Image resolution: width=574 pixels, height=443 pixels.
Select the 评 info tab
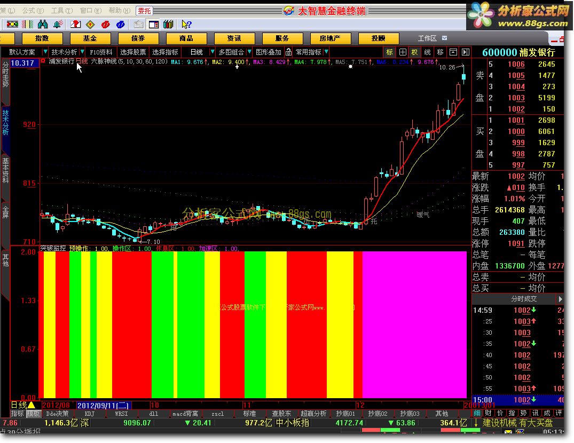[x=559, y=413]
